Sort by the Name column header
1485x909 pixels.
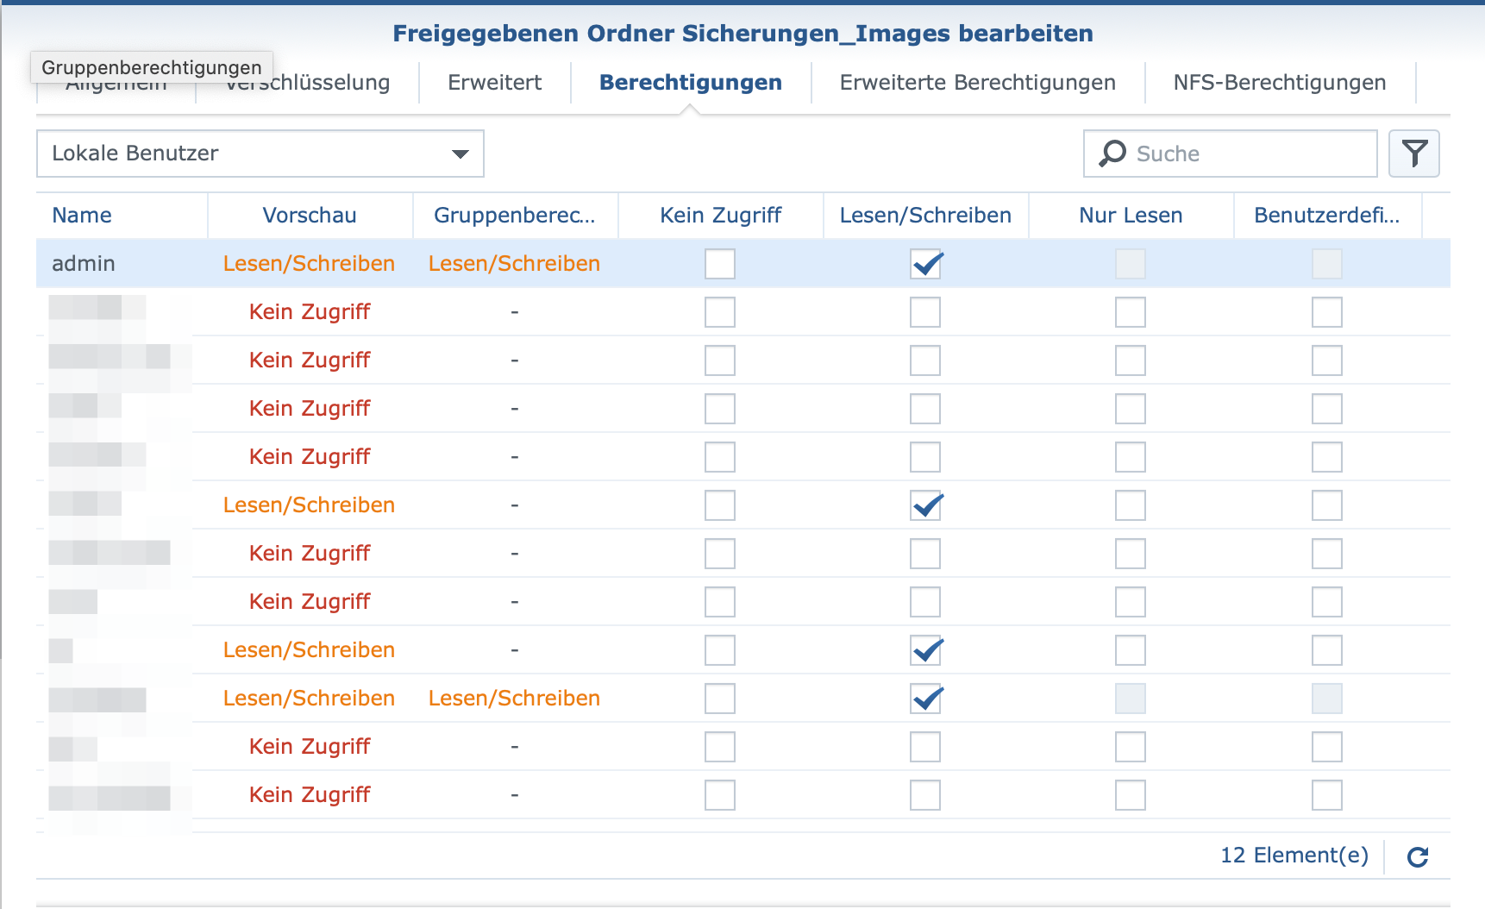(x=82, y=216)
